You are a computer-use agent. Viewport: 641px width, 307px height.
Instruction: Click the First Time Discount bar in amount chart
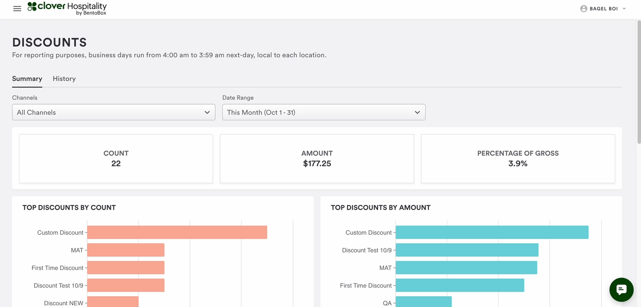coord(460,285)
